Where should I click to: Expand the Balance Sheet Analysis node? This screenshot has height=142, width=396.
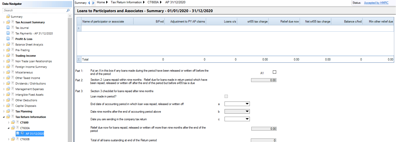click(x=4, y=45)
